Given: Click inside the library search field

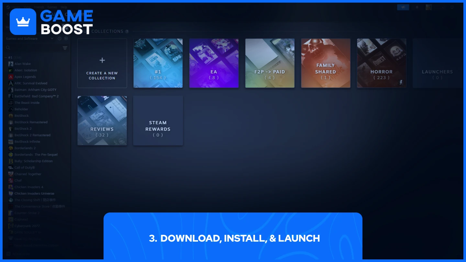Looking at the screenshot, I should (x=36, y=48).
